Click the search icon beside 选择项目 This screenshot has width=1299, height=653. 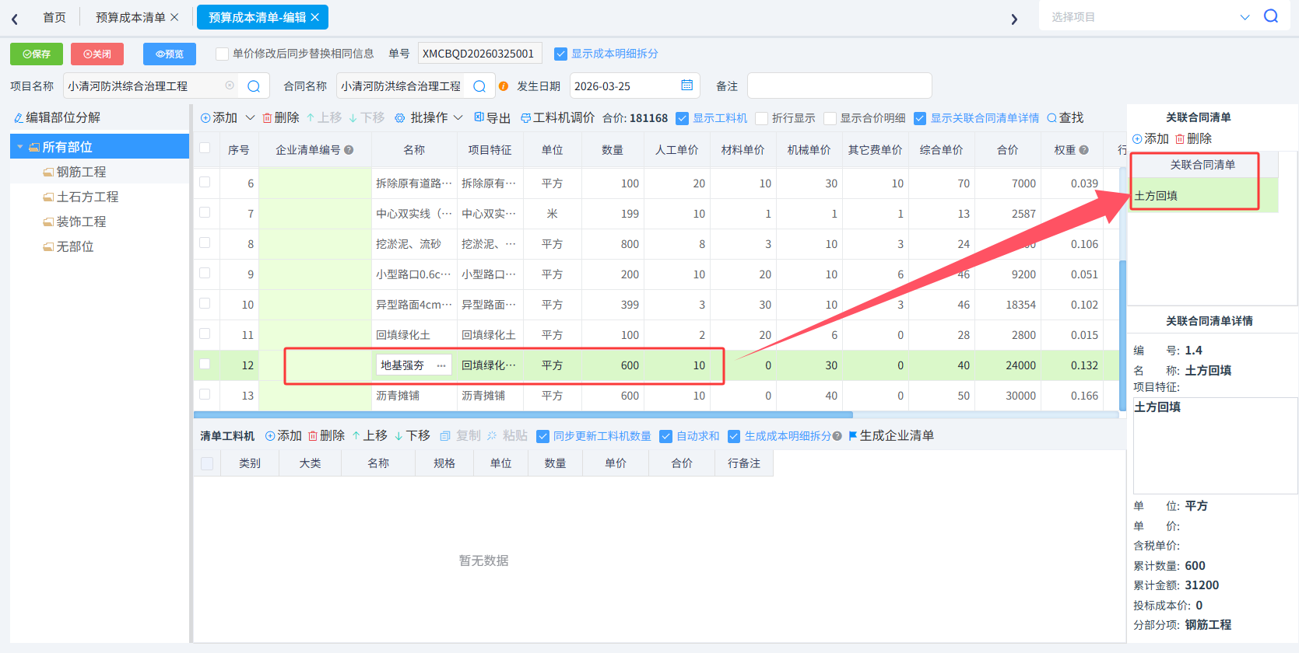[x=1271, y=16]
